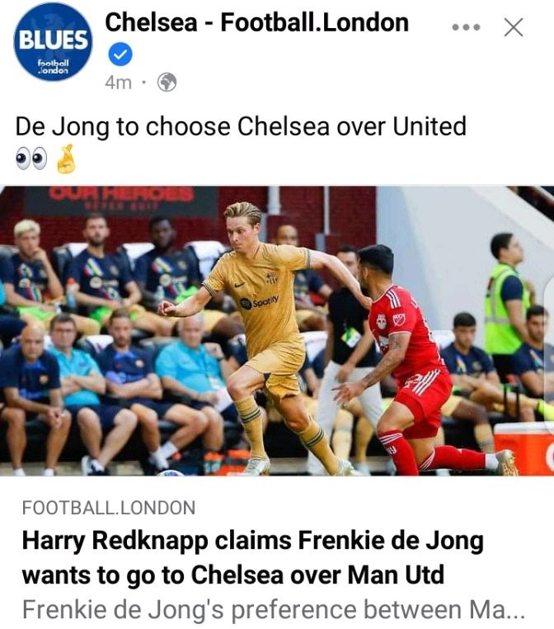
Task: Click the eyes emoji in the caption
Action: [31, 158]
